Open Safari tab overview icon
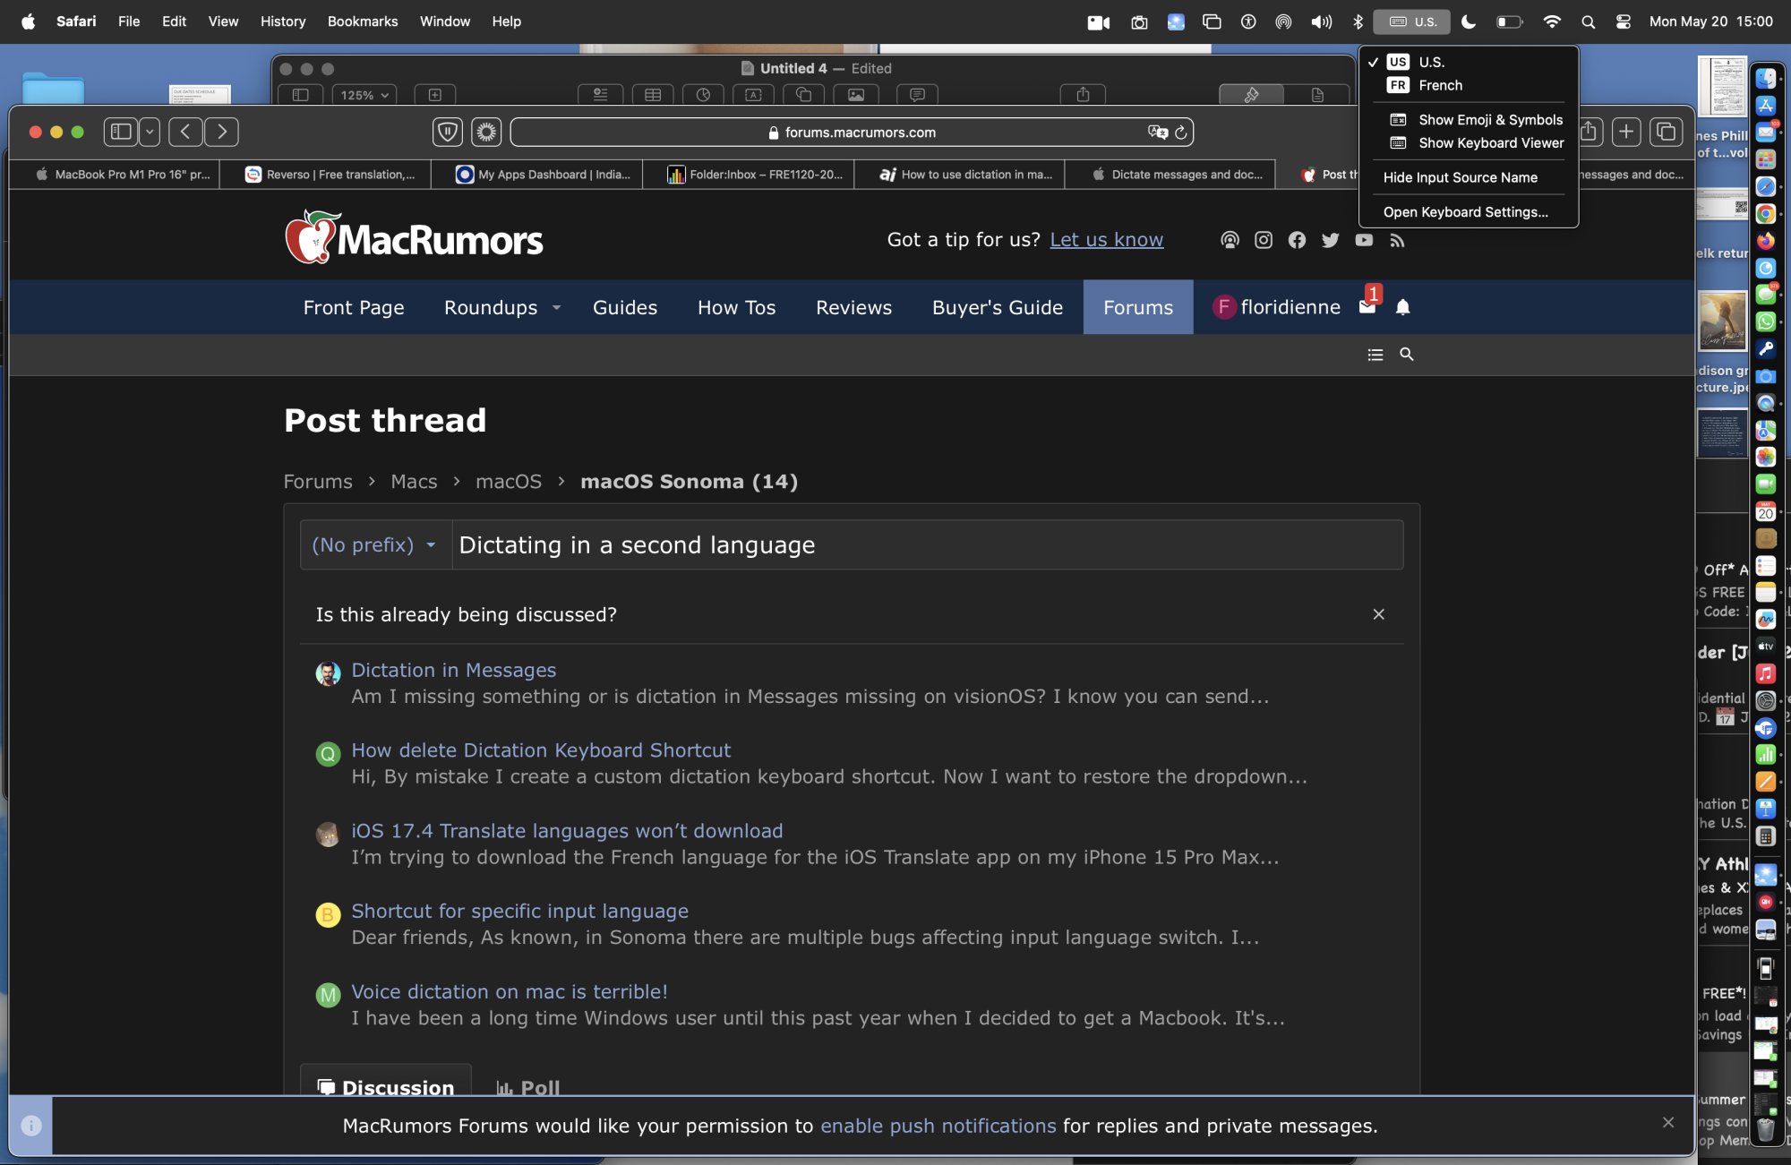The height and width of the screenshot is (1165, 1791). (1666, 133)
